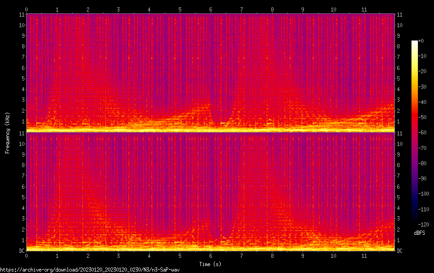
Task: Select the "9" tick on the bottom time axis
Action: coord(303,256)
